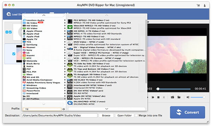
Task: Pick the DV/DVCPRO-NTSC QuickTime icon
Action: 70,103
